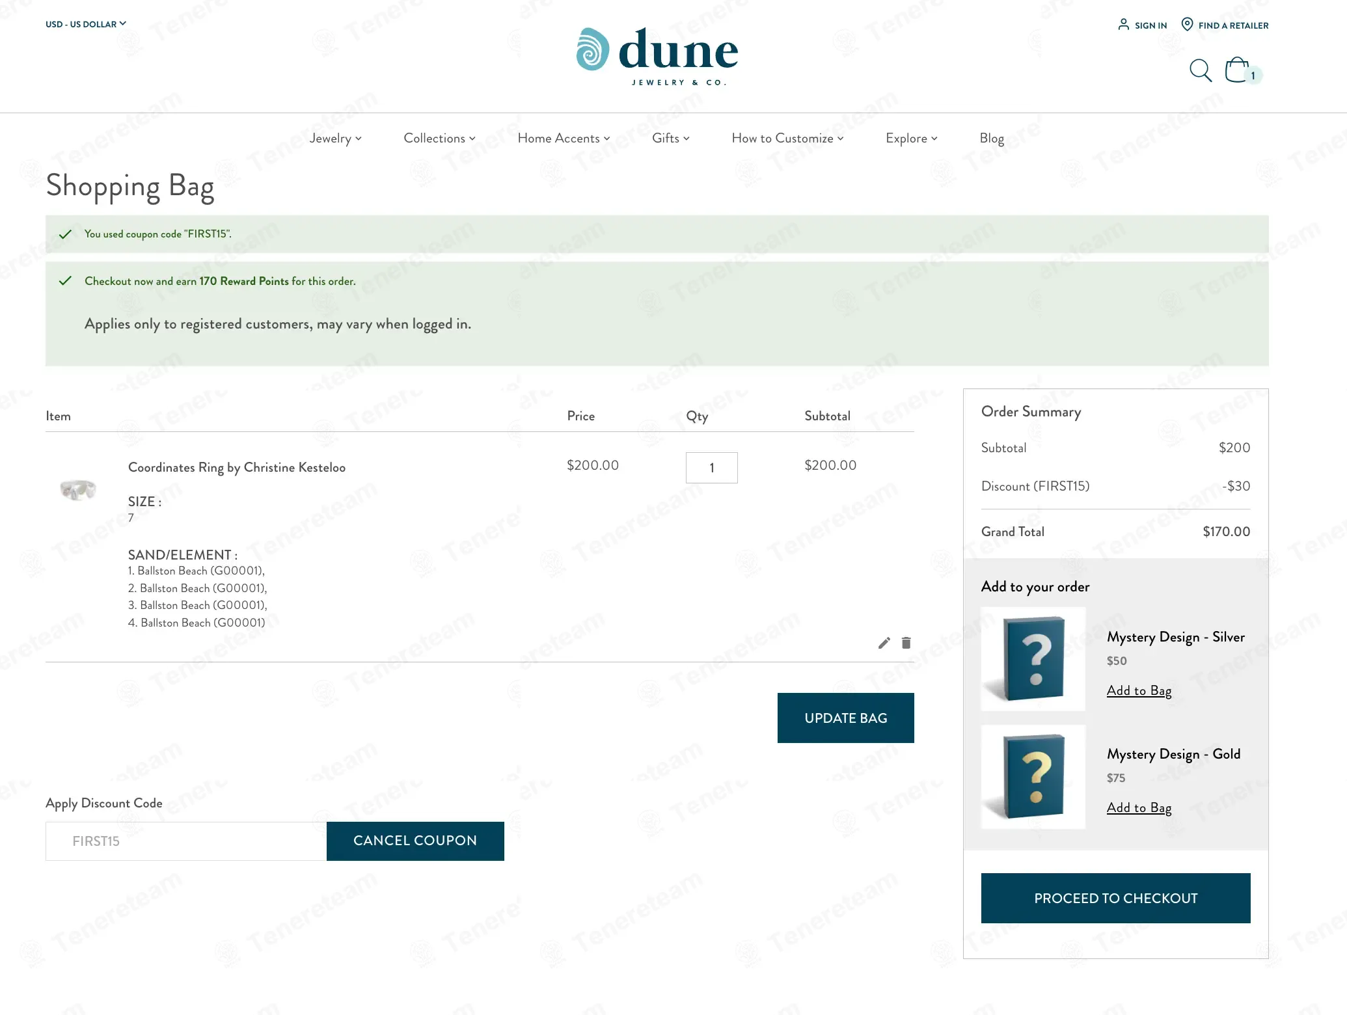Open the Blog page
The image size is (1347, 1015).
click(x=992, y=138)
